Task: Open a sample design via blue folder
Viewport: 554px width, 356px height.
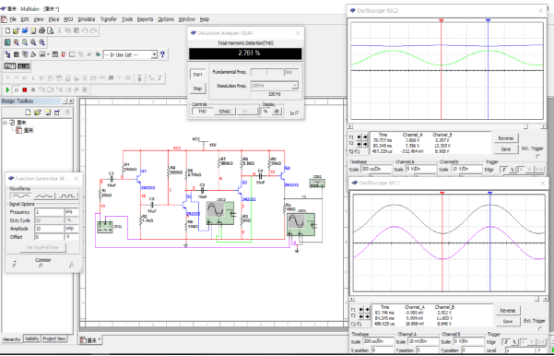Action: [x=25, y=30]
